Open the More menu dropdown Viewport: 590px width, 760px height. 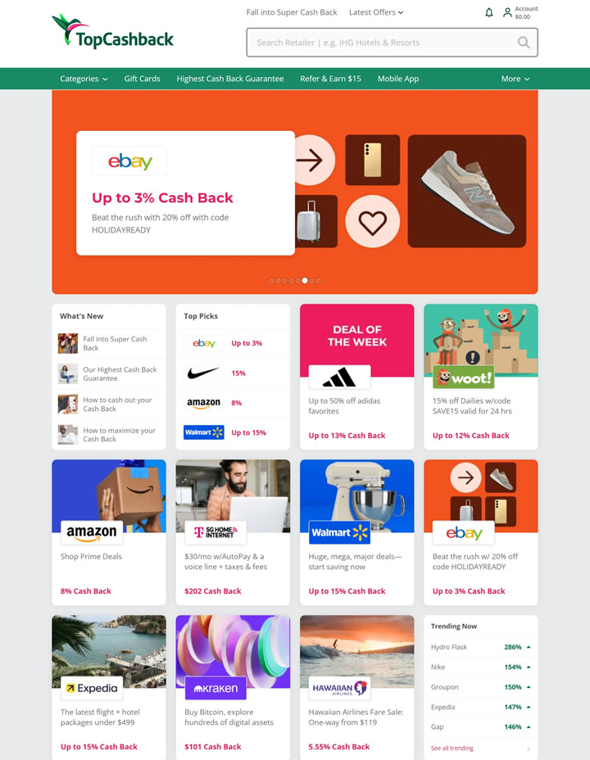515,79
